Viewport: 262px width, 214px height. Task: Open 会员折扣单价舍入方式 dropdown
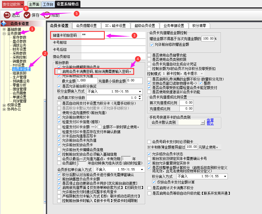(x=142, y=170)
